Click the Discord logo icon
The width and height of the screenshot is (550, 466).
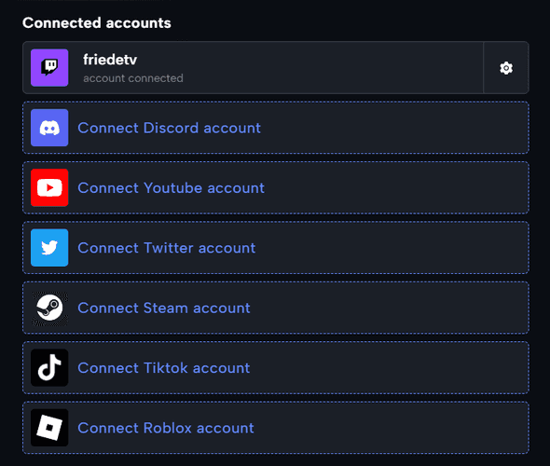49,128
